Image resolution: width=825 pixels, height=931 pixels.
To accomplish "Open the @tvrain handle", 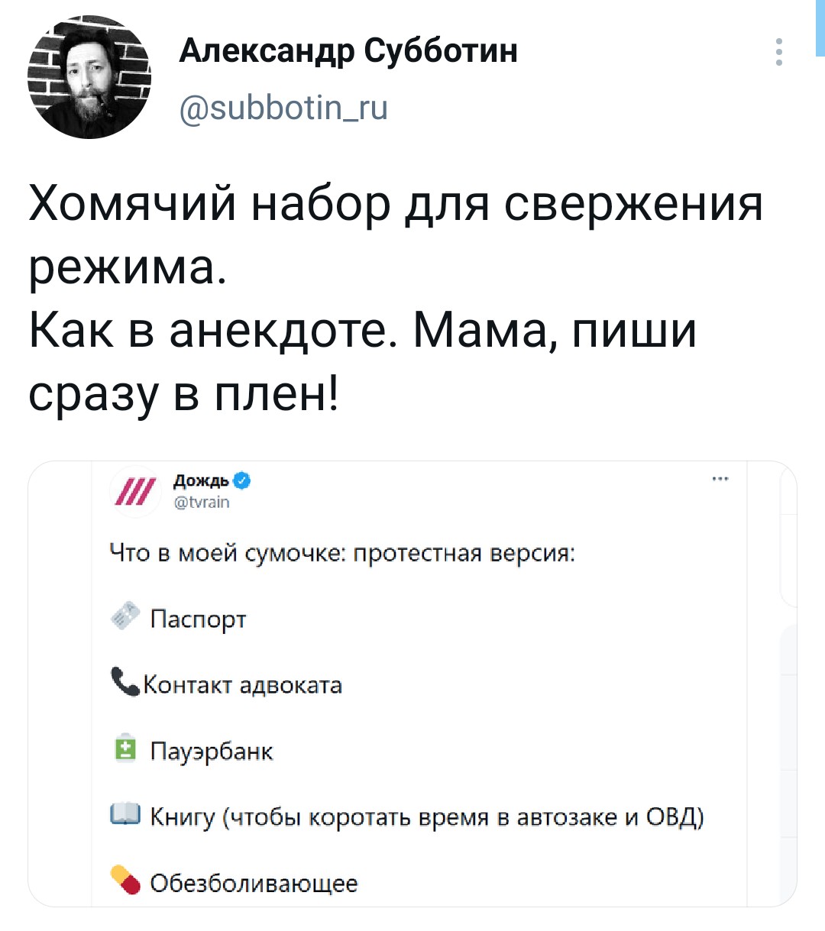I will pyautogui.click(x=202, y=503).
